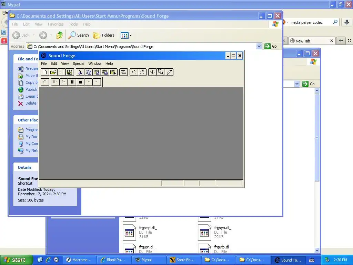Image resolution: width=353 pixels, height=265 pixels.
Task: Click Rename this file link in sidebar
Action: pos(28,69)
